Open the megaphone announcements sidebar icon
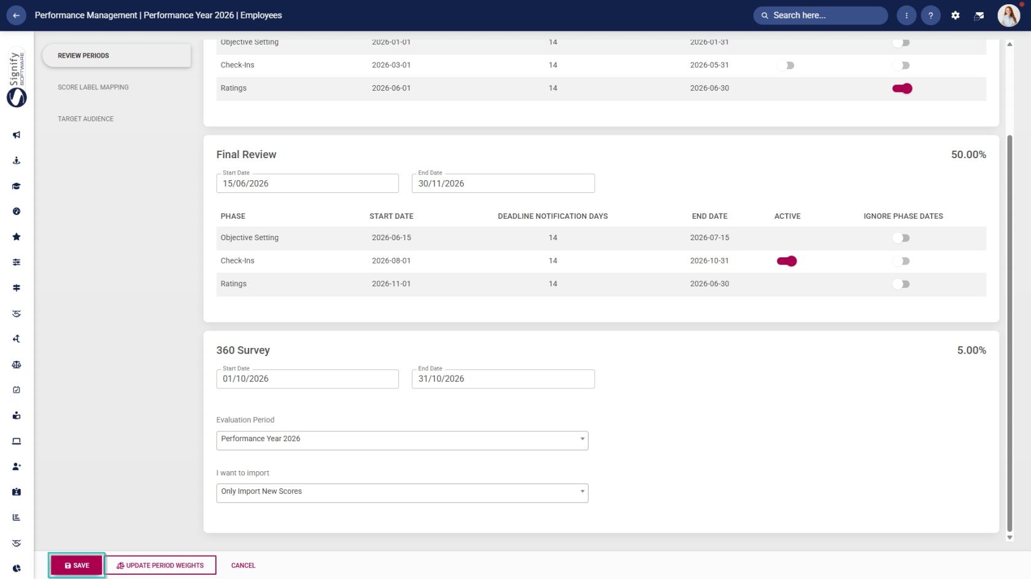Image resolution: width=1031 pixels, height=579 pixels. coord(17,135)
